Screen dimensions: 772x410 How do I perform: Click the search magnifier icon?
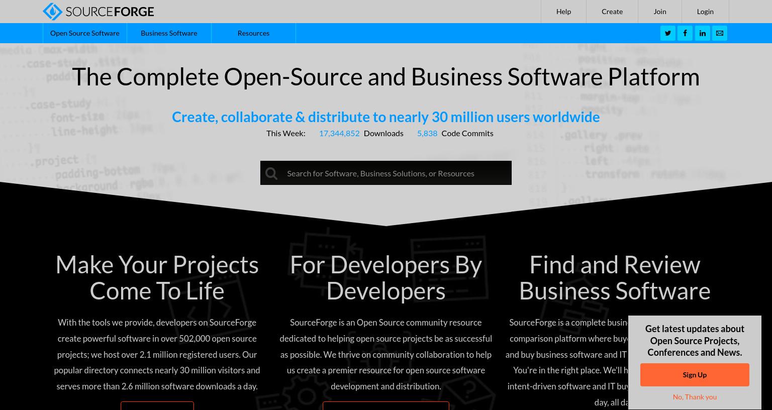coord(271,173)
